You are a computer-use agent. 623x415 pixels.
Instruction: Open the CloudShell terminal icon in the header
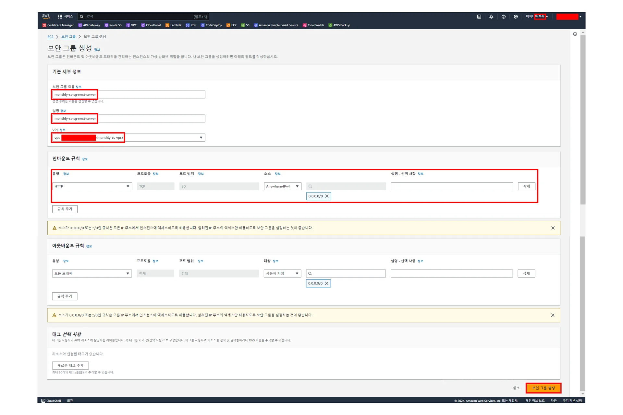(479, 17)
